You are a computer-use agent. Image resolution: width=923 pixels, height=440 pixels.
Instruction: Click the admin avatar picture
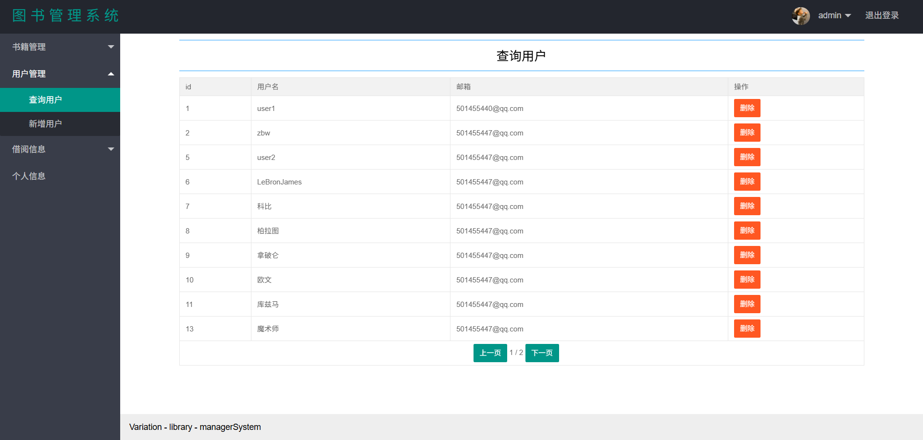point(800,16)
